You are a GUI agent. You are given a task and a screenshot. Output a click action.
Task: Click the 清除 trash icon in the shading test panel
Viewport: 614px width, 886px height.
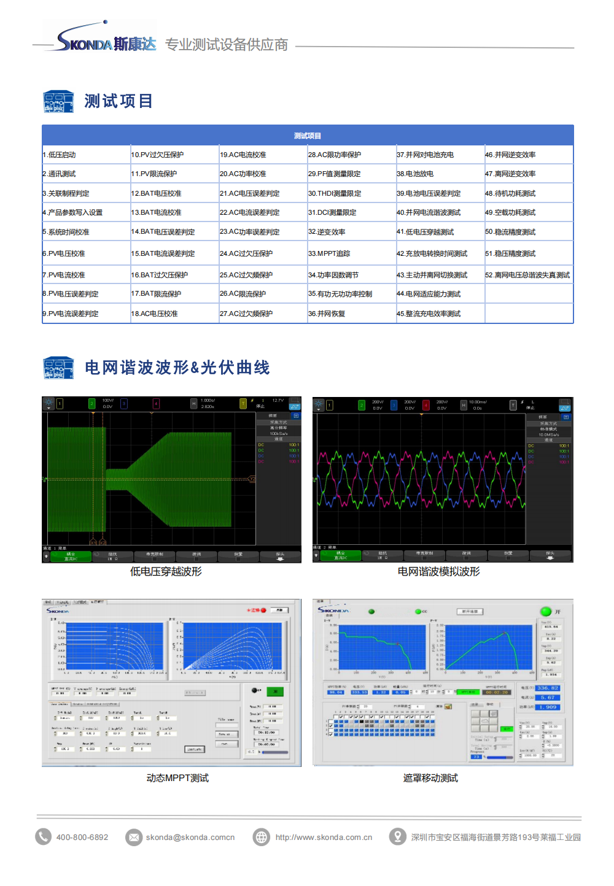448,706
